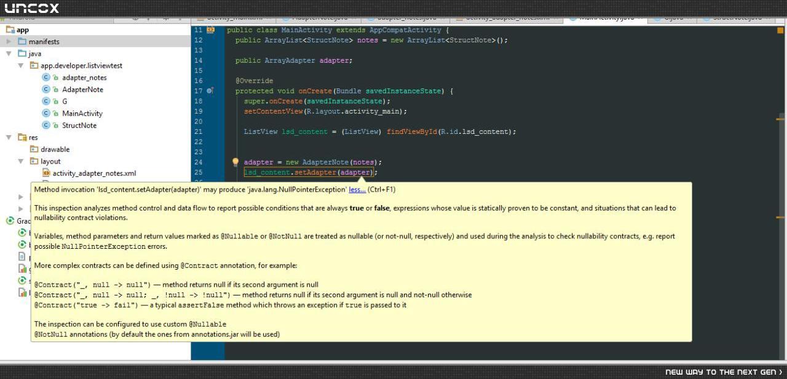
Task: Click the activity_adapter_notes.xml file icon
Action: click(46, 173)
